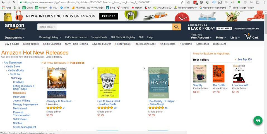Viewport: 267px width, 134px height.
Task: Open the Holiday Deals tab
Action: click(123, 44)
